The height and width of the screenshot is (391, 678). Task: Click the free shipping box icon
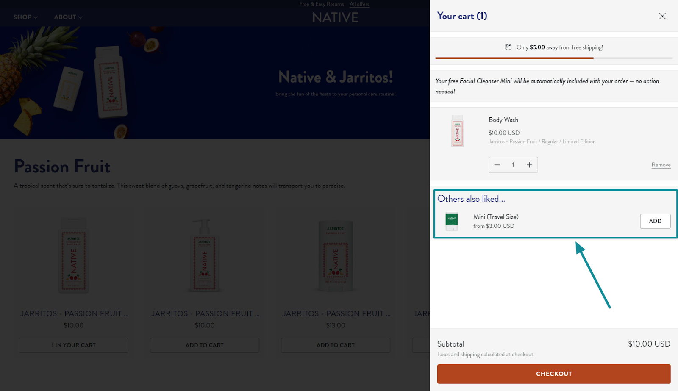click(508, 47)
